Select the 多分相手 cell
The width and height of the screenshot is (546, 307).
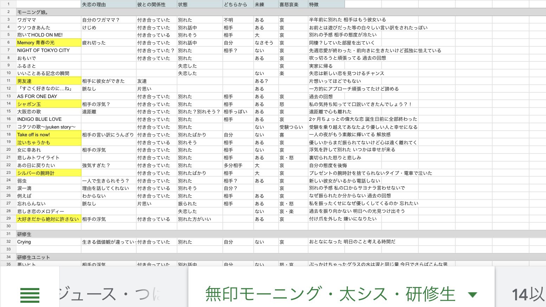coord(238,165)
